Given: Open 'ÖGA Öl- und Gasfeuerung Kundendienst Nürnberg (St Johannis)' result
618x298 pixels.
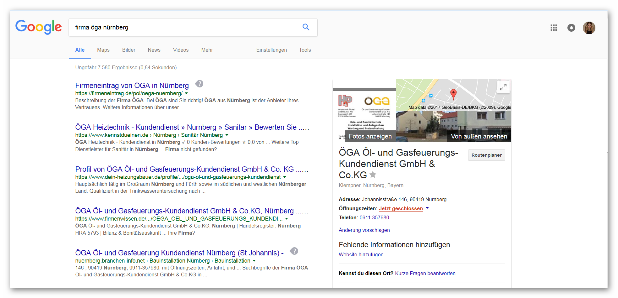Looking at the screenshot, I should pos(179,253).
